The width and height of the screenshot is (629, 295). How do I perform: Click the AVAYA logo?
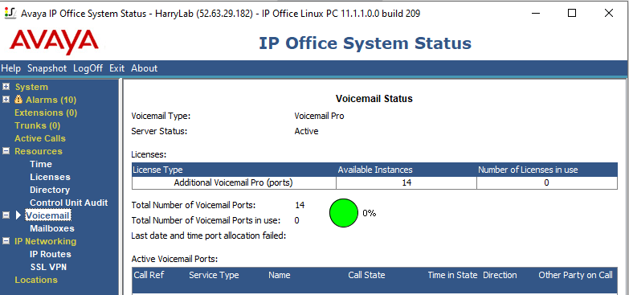[x=54, y=42]
